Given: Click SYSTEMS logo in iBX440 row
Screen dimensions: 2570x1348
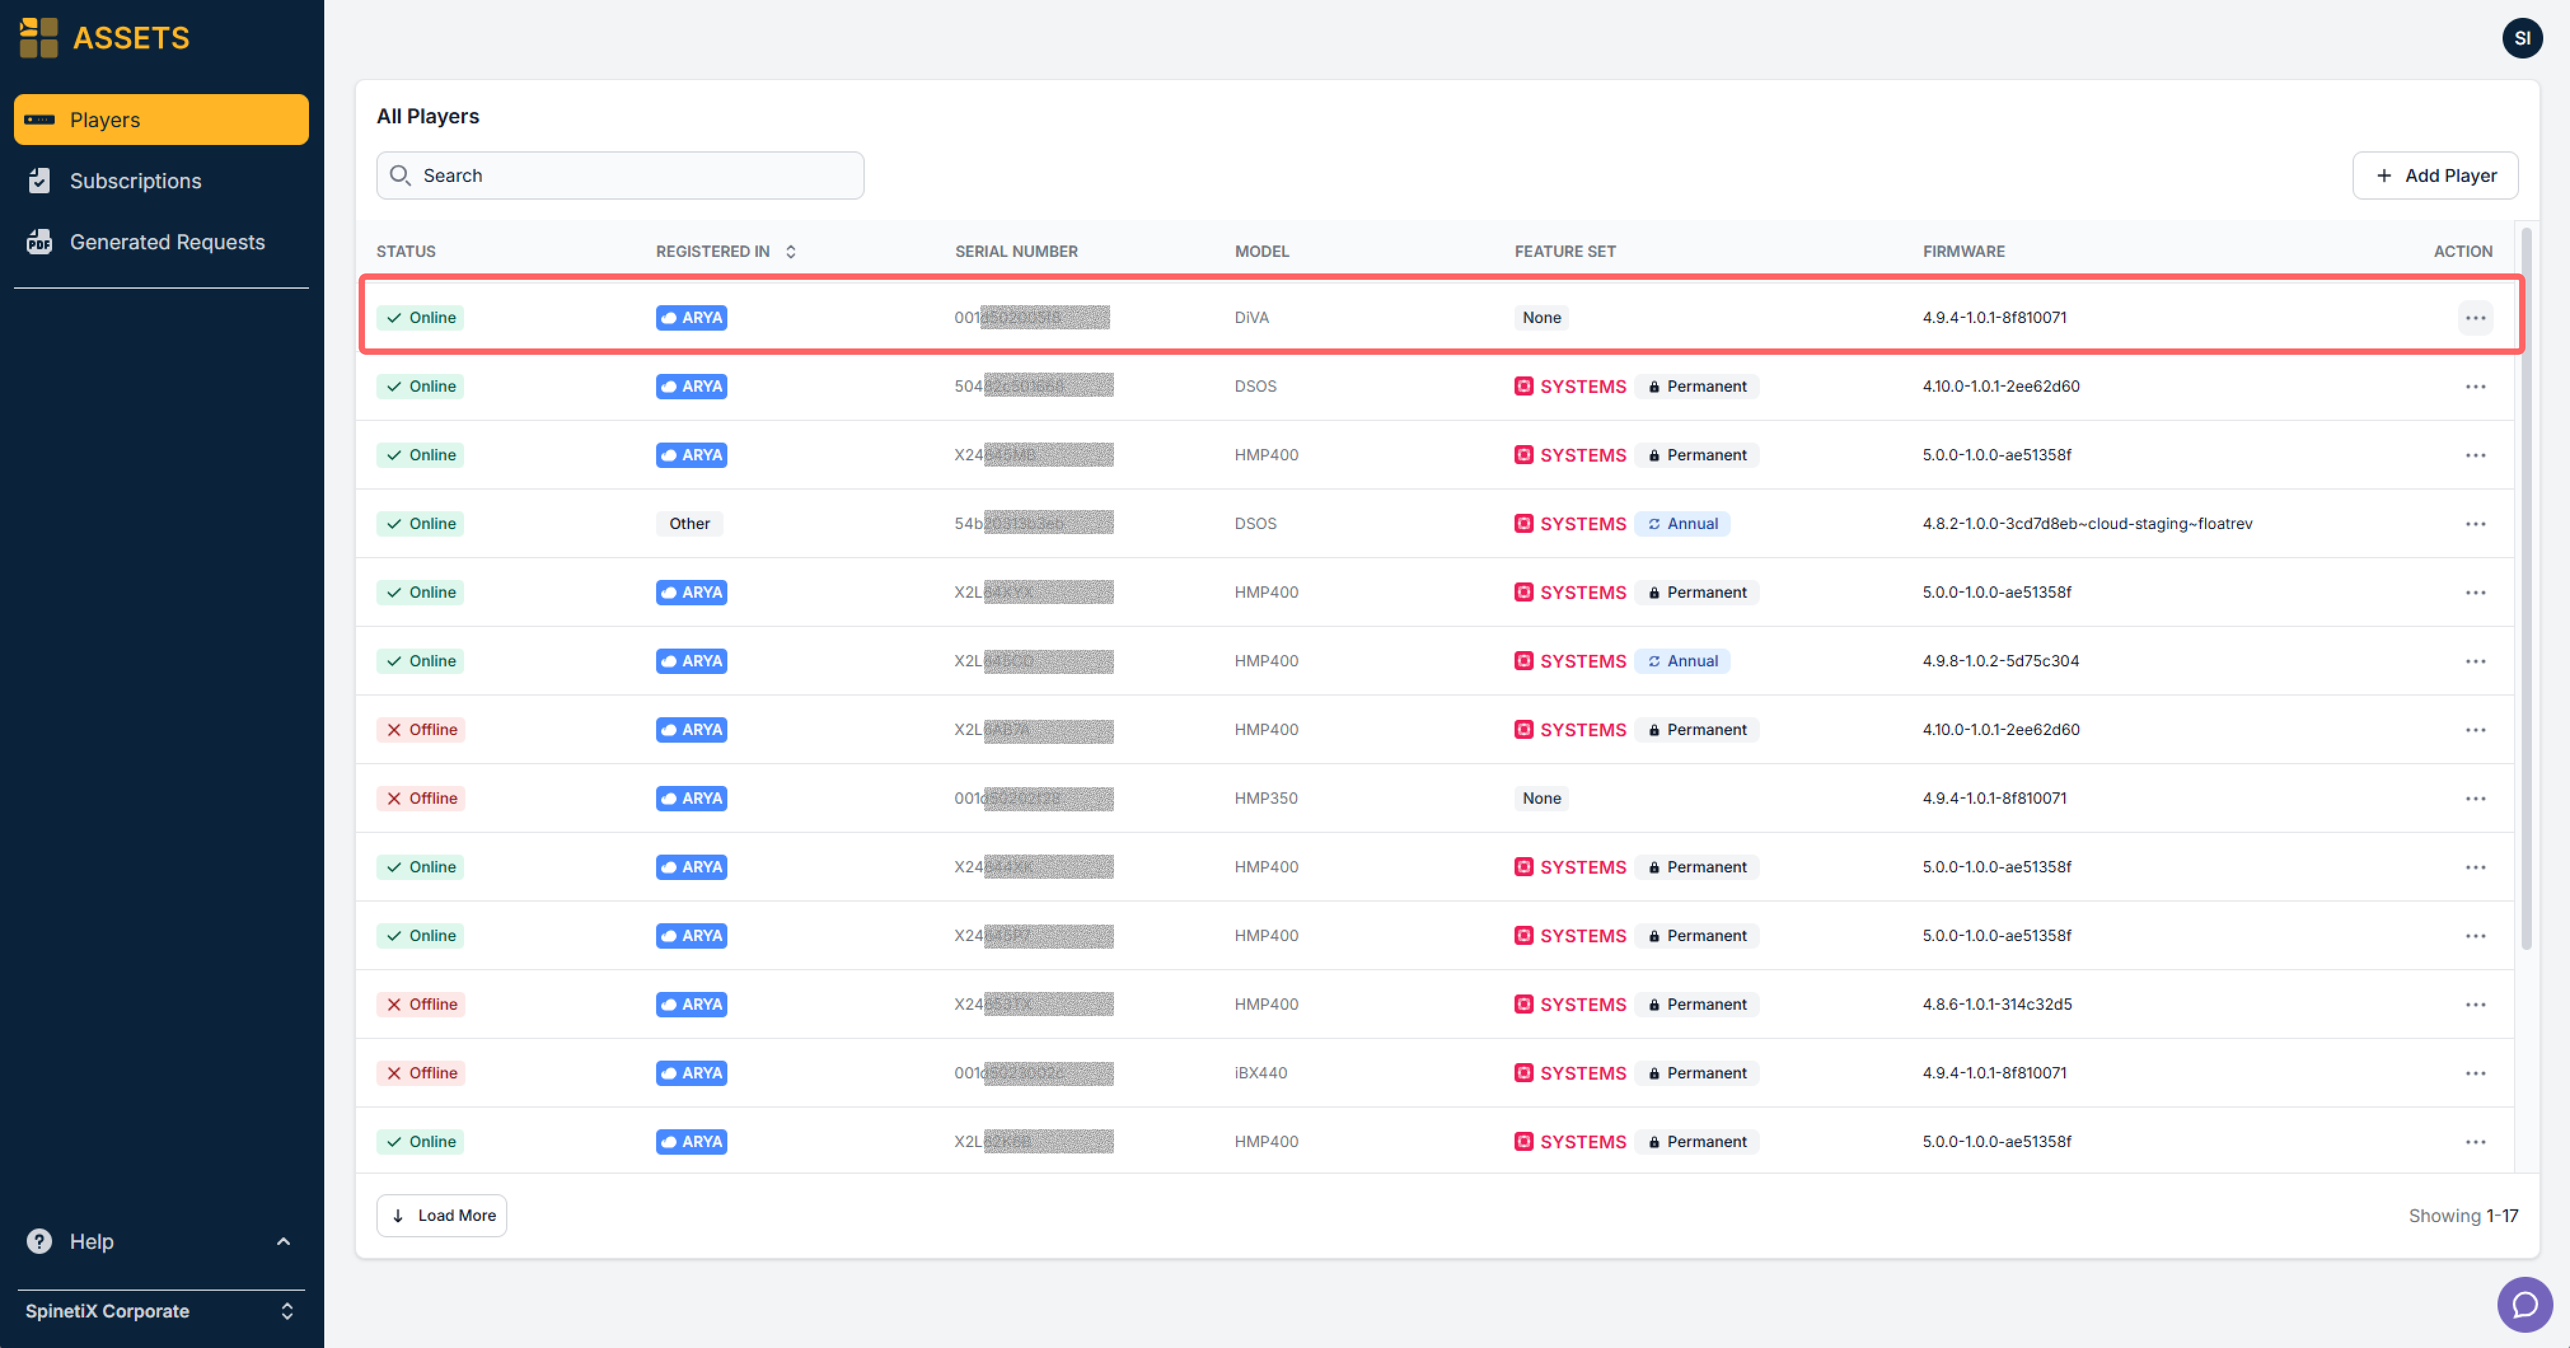Looking at the screenshot, I should click(1570, 1073).
